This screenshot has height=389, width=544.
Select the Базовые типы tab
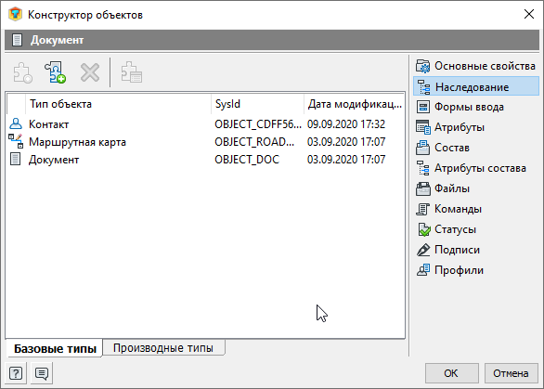pos(55,348)
